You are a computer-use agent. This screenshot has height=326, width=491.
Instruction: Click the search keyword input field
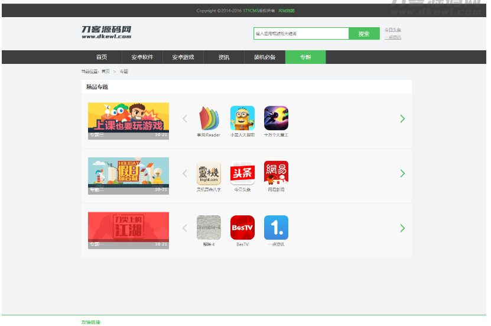coord(301,34)
